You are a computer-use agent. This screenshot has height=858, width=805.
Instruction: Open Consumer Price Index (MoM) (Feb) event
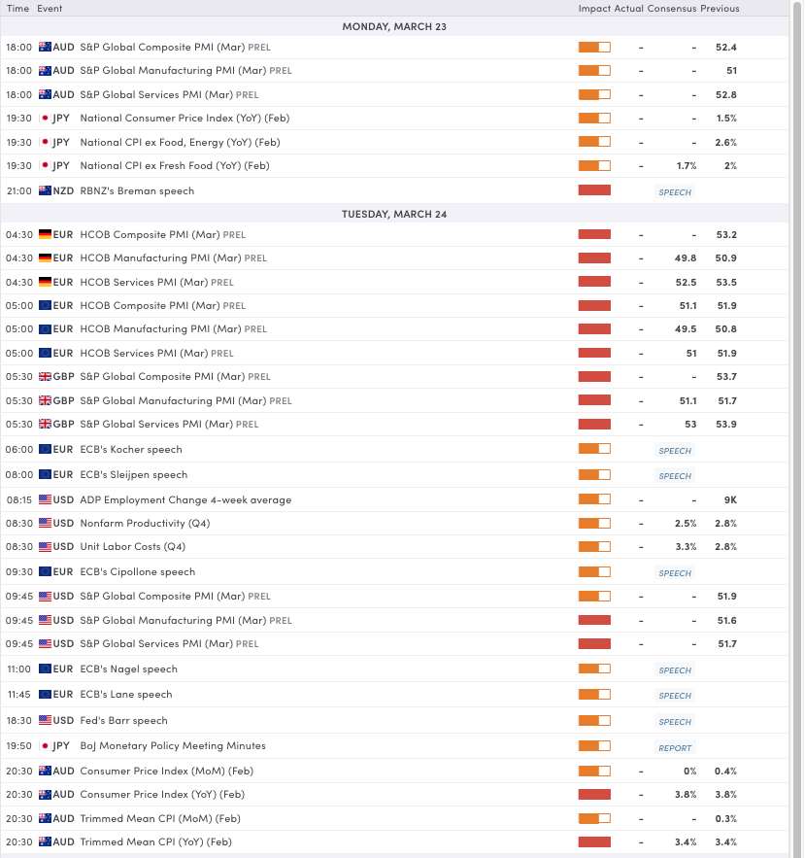pyautogui.click(x=167, y=771)
